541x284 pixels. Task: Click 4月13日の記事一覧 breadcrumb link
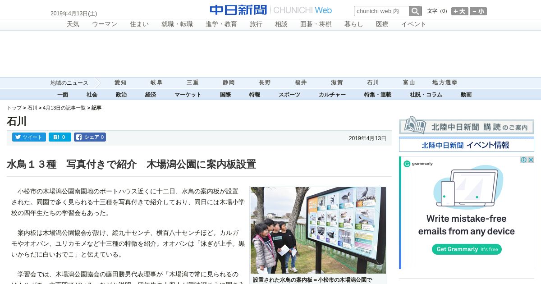(x=64, y=108)
